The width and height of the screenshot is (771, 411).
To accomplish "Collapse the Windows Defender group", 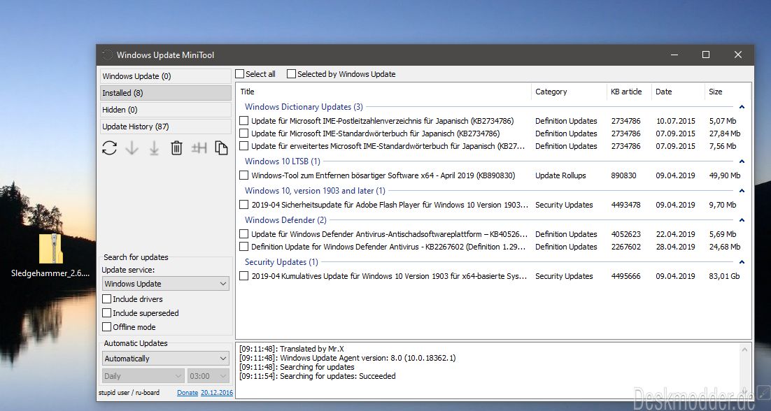I will [742, 220].
